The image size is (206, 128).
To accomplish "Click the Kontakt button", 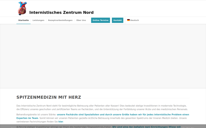I will click(117, 20).
